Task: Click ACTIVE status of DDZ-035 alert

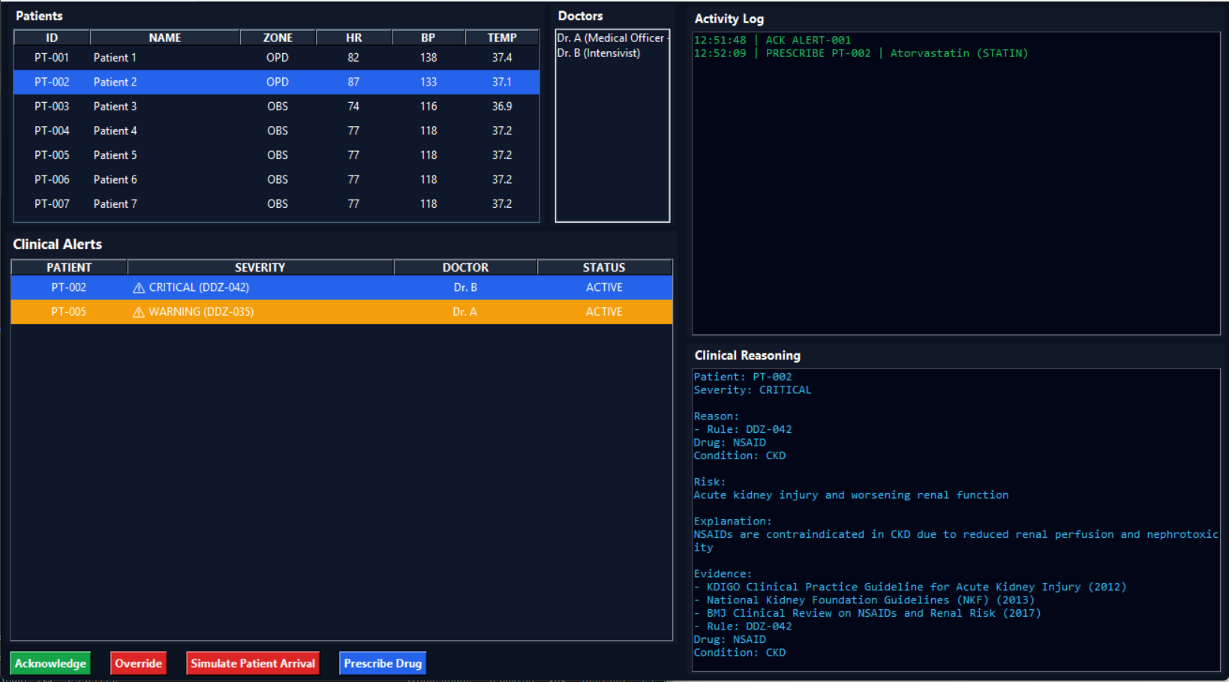Action: [604, 312]
